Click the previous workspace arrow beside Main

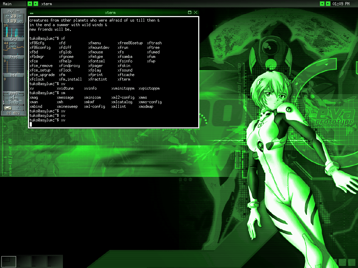(30, 3)
